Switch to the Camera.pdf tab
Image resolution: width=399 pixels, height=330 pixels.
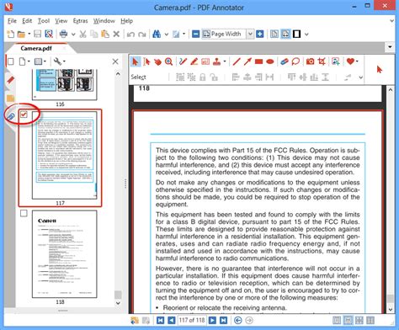[x=36, y=48]
